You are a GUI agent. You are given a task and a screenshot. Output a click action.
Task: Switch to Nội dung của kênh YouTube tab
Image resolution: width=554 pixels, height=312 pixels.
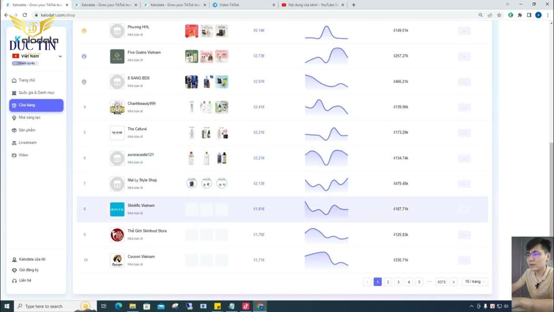coord(313,5)
